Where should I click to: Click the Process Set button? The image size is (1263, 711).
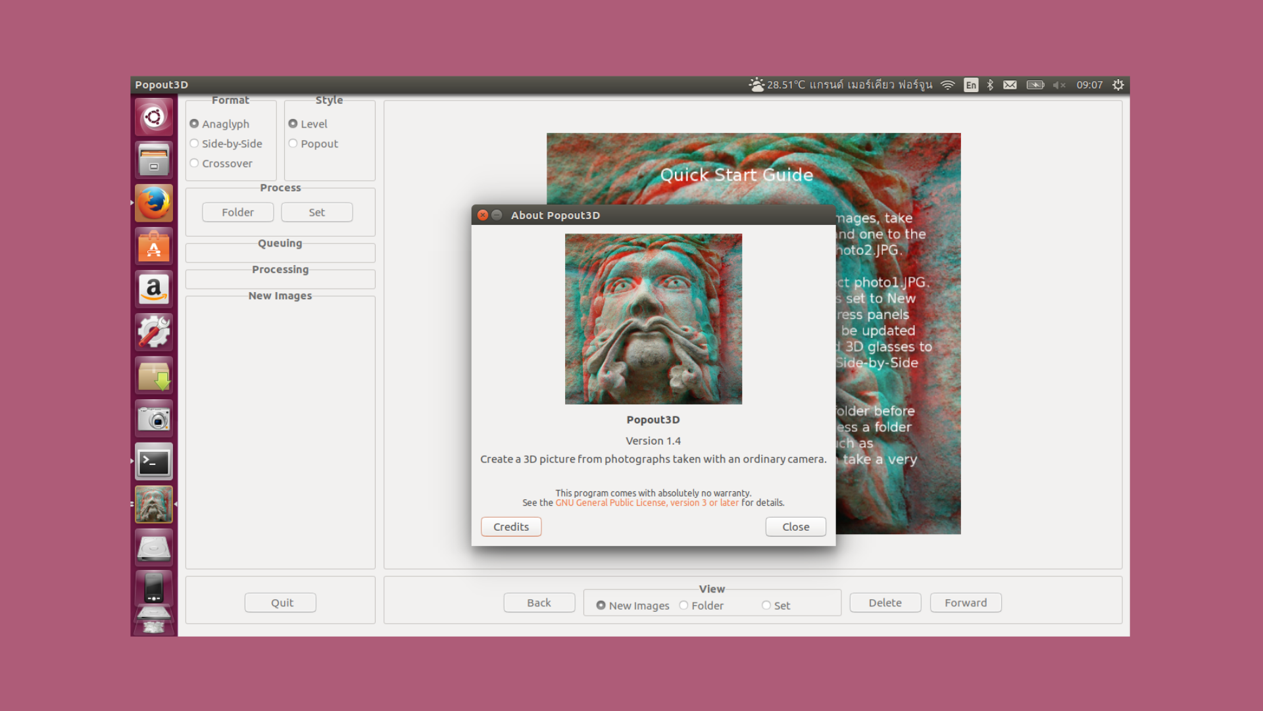(317, 212)
